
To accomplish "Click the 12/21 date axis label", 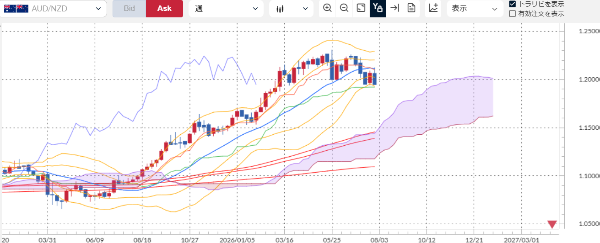I will point(474,239).
